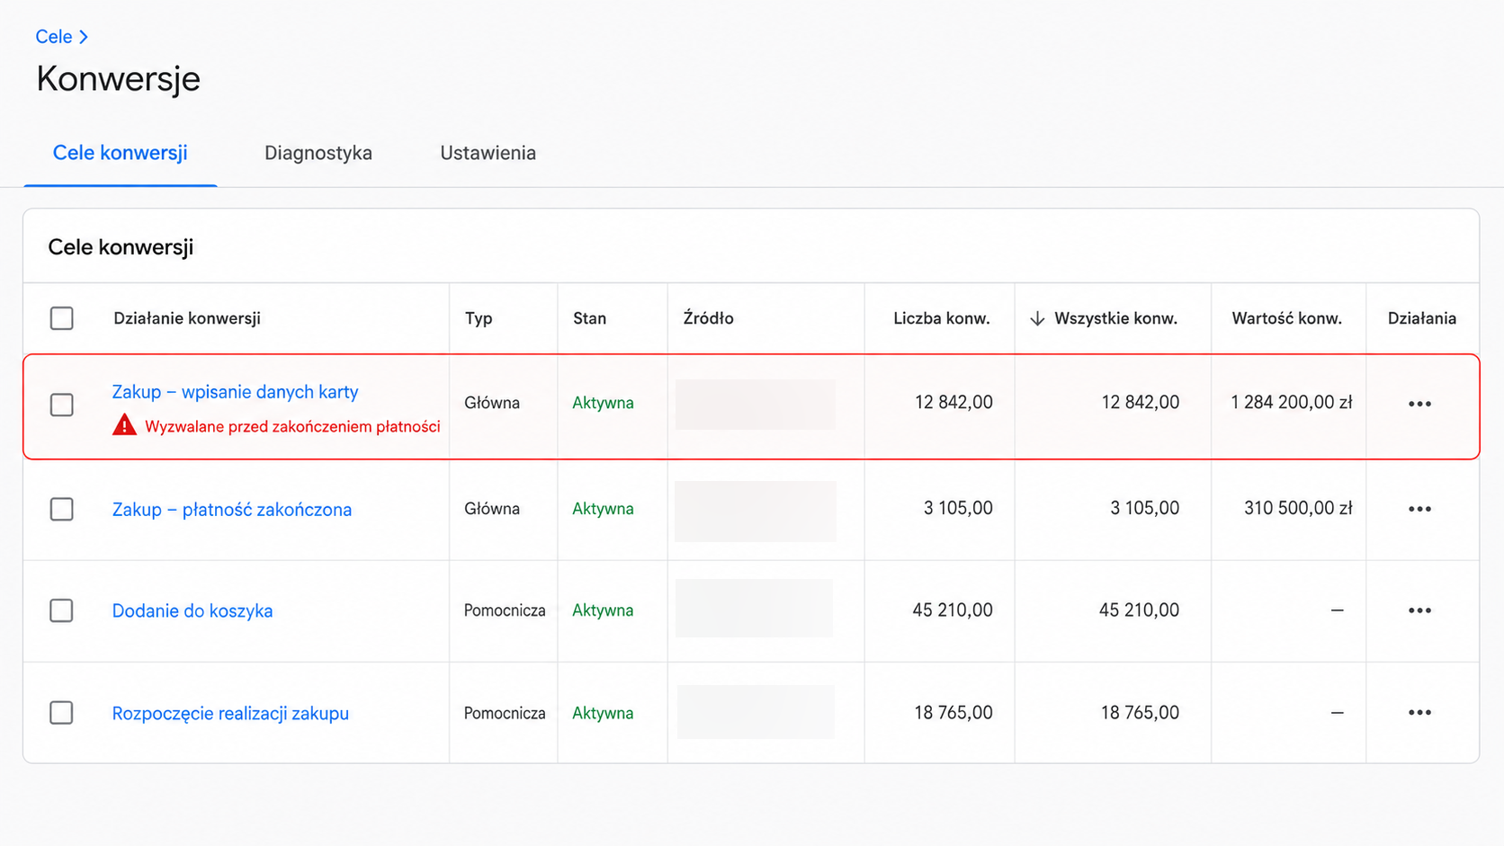The height and width of the screenshot is (846, 1504).
Task: Sort by Wartość konw. column header
Action: point(1287,318)
